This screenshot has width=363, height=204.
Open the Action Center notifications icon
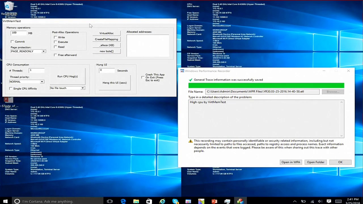[x=329, y=201]
